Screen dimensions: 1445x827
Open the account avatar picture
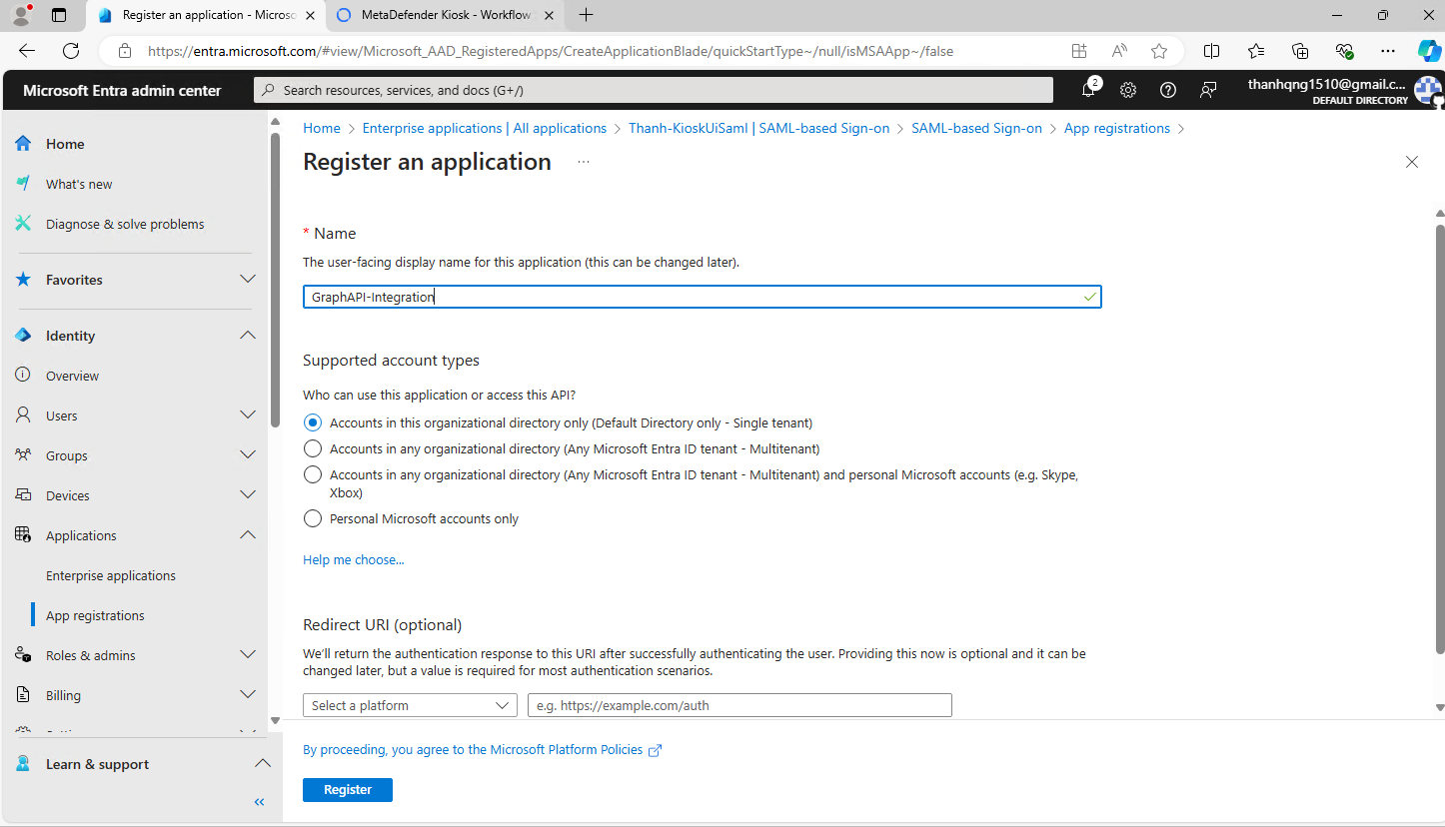(1428, 90)
